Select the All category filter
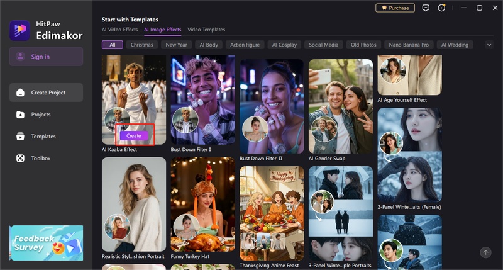 point(113,45)
